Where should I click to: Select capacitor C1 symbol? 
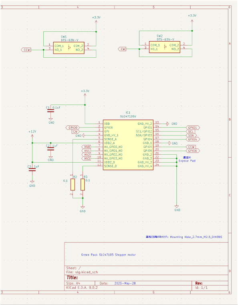(x=51, y=111)
